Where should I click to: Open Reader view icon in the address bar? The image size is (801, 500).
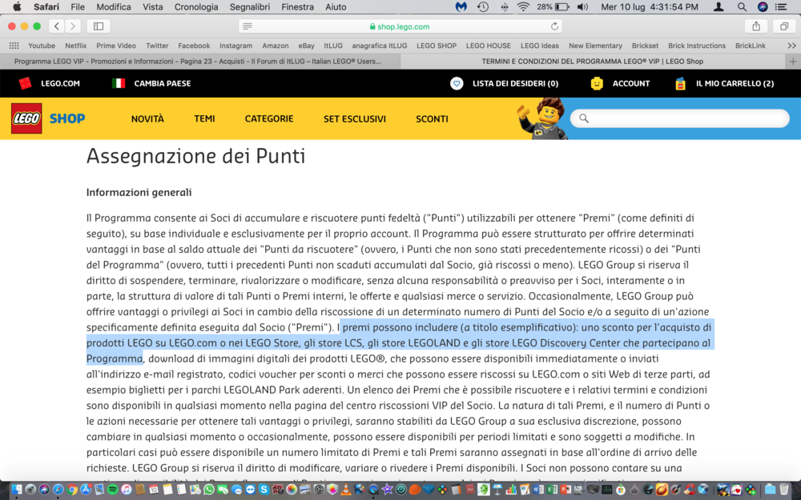tap(248, 26)
